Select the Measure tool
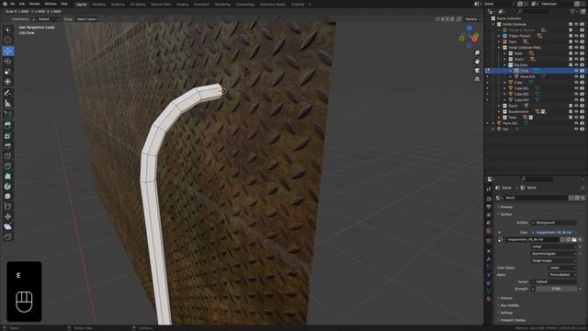 point(8,103)
